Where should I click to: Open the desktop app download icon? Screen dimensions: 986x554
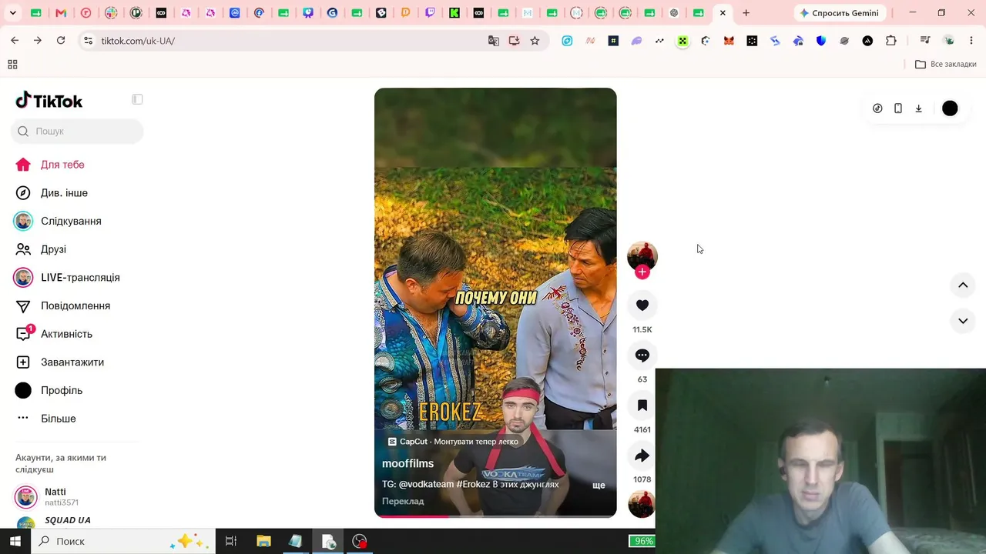pos(919,108)
